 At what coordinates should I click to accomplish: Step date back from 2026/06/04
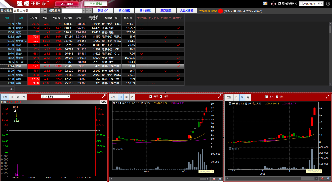click(301, 4)
